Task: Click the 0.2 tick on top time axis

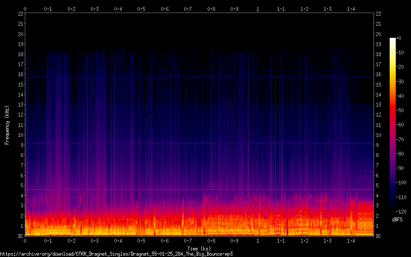Action: pos(71,9)
